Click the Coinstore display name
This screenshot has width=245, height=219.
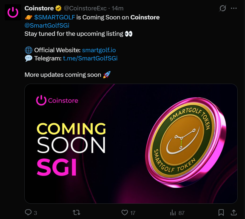39,8
